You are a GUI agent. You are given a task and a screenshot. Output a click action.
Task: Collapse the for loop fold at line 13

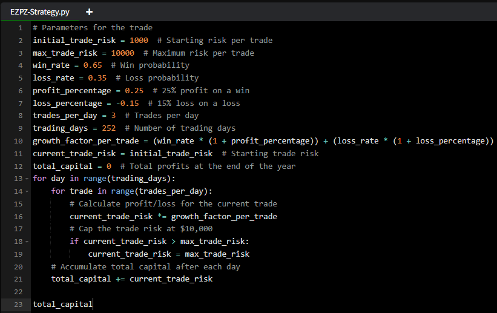(x=27, y=179)
